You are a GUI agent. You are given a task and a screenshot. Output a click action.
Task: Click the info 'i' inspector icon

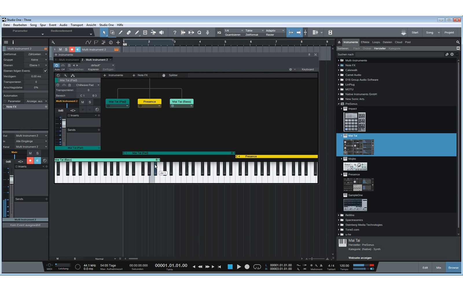click(13, 42)
